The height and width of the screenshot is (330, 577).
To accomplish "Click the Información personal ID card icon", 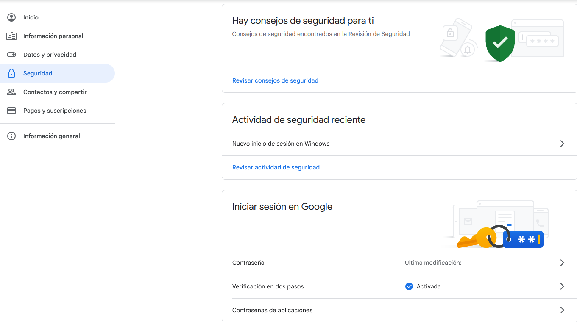I will pyautogui.click(x=11, y=36).
